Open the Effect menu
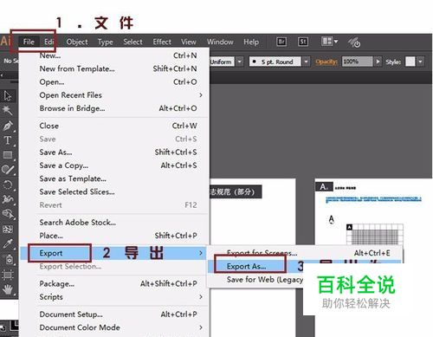 (x=162, y=42)
